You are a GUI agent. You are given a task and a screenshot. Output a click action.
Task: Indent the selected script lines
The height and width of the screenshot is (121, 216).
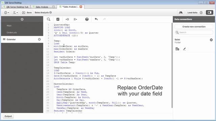pos(67,19)
